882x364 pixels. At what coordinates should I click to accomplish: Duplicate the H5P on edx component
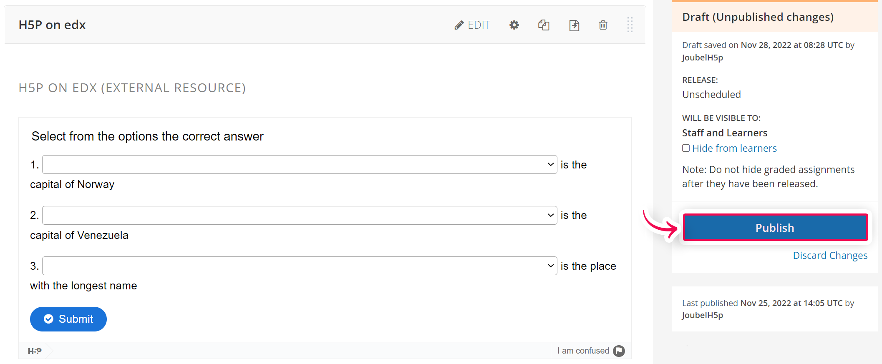544,25
